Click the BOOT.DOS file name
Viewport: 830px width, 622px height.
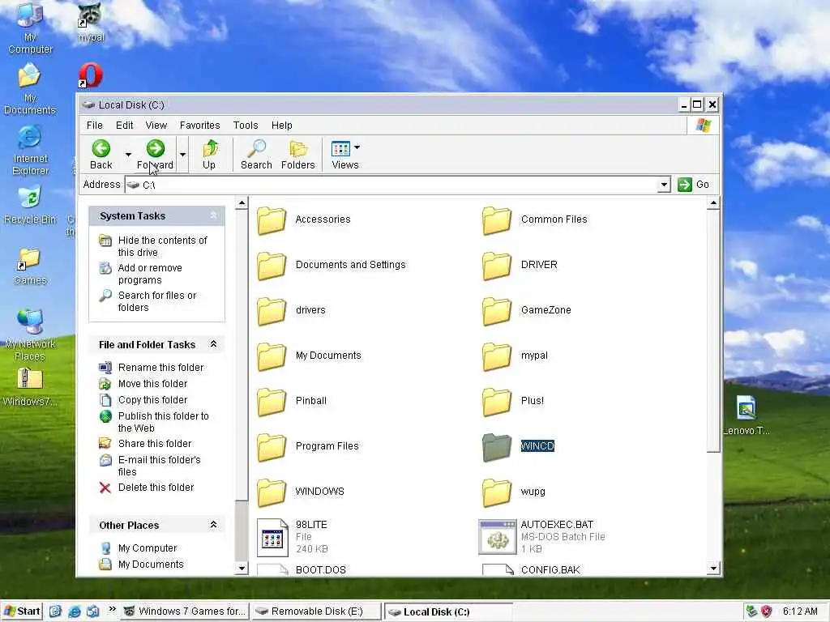(321, 569)
